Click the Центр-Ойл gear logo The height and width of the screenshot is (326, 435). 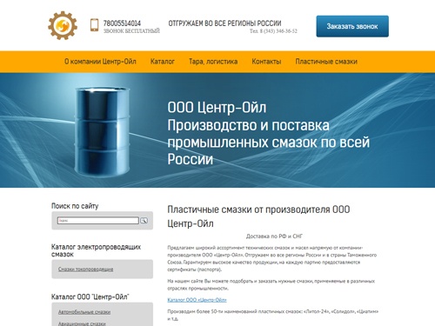(63, 25)
